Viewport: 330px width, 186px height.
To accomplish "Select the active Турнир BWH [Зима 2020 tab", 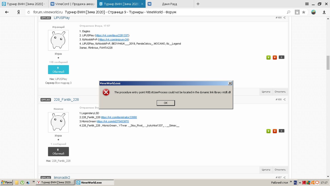I will coord(121,4).
